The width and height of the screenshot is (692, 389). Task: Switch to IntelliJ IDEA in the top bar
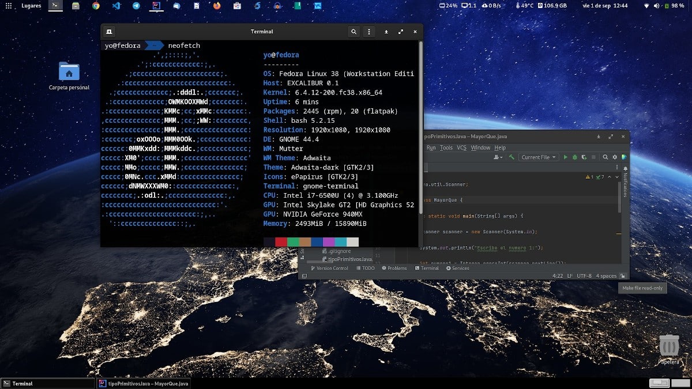[x=156, y=6]
